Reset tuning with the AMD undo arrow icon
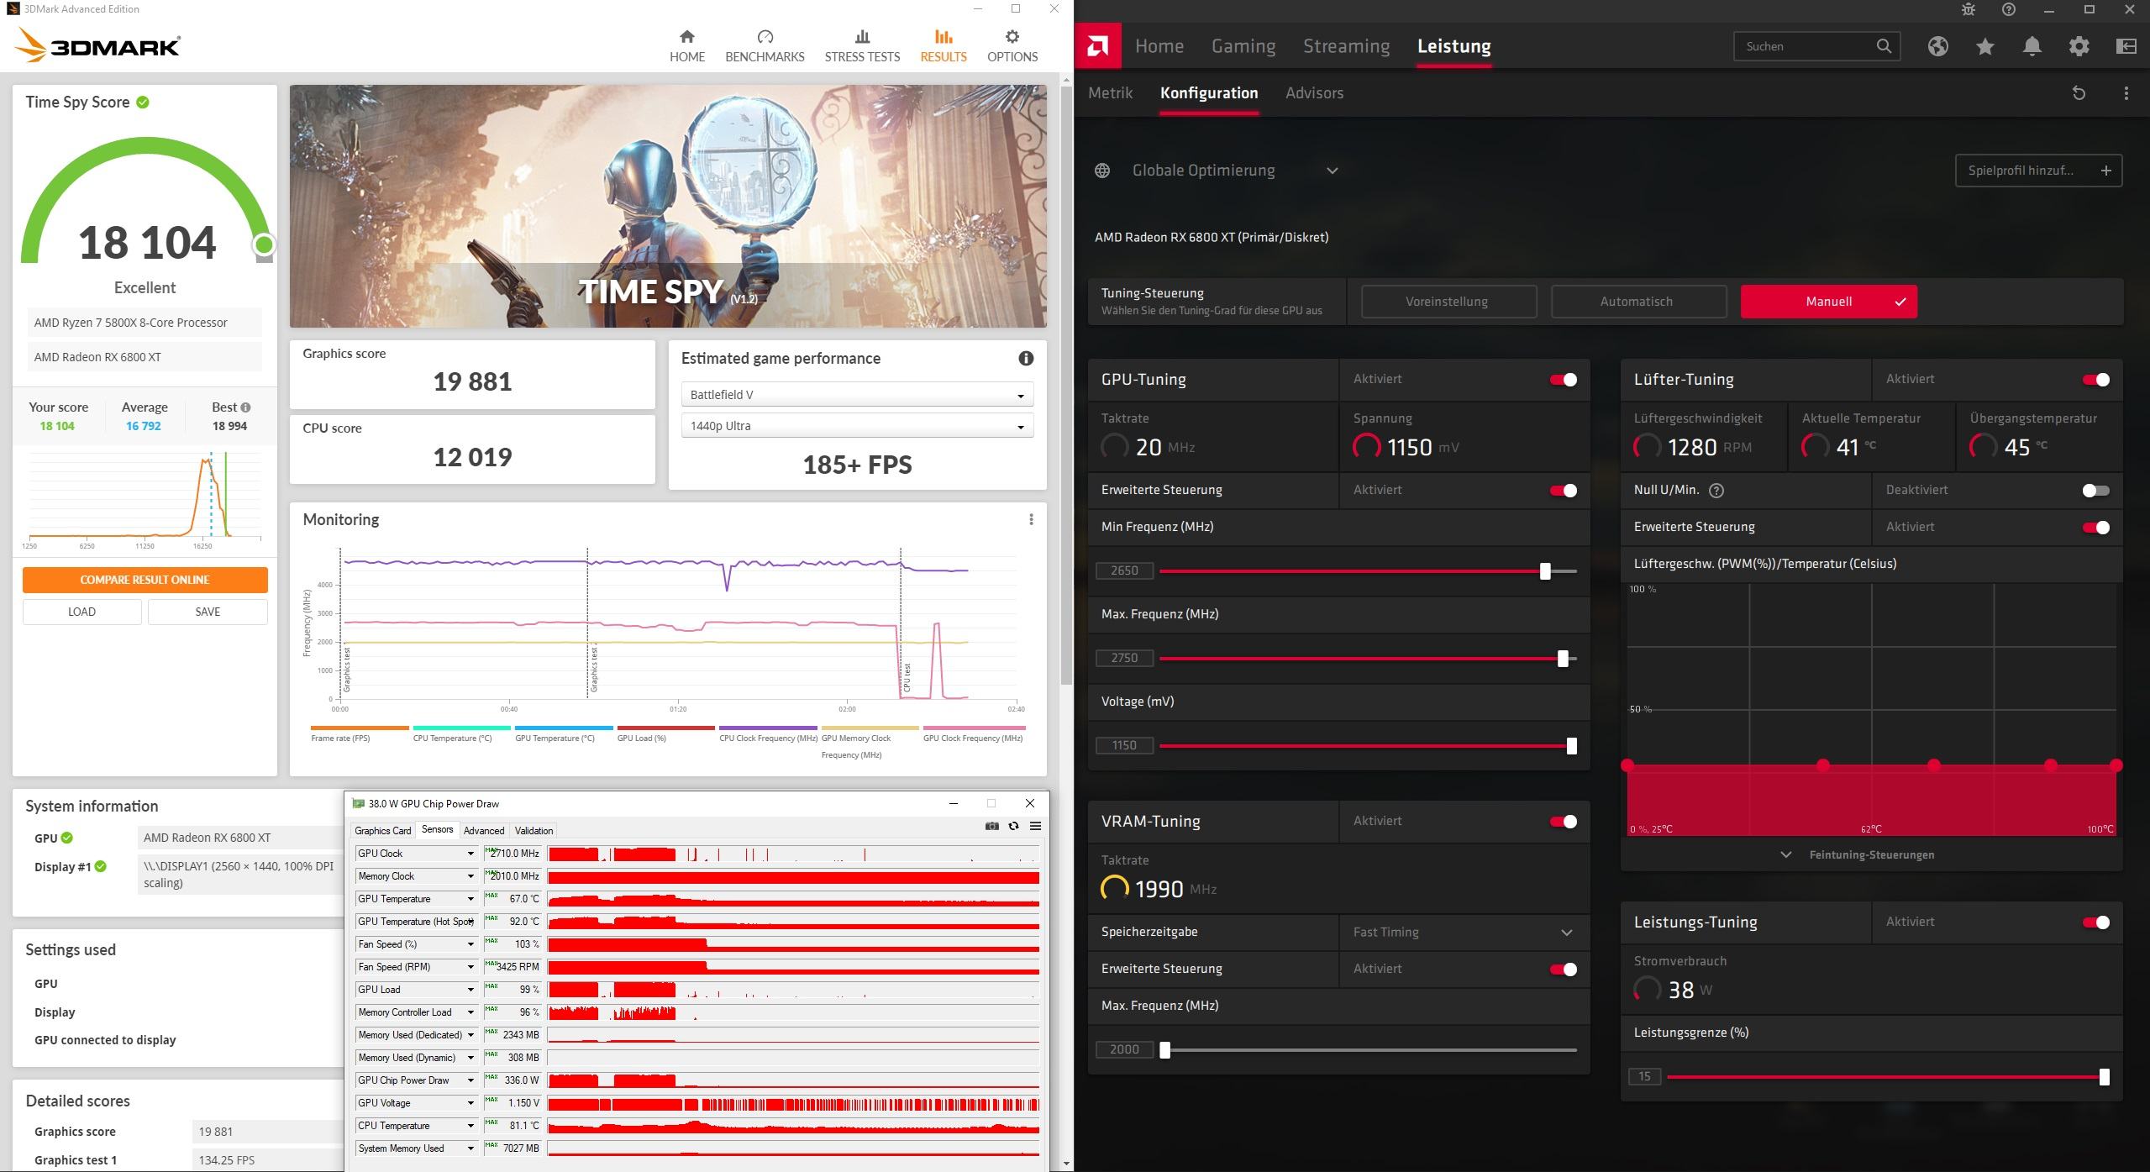The width and height of the screenshot is (2150, 1172). (x=2079, y=93)
